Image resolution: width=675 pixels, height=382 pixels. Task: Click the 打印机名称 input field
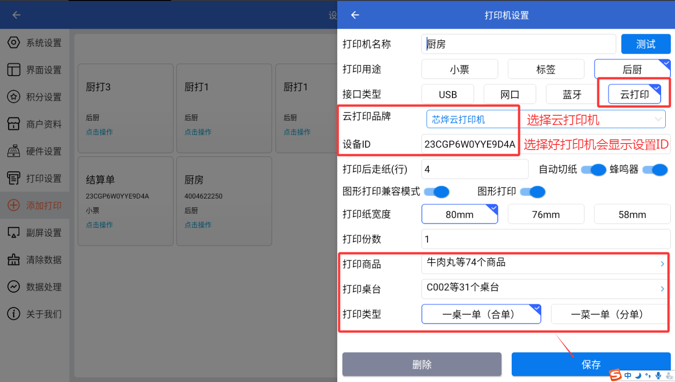pos(519,44)
